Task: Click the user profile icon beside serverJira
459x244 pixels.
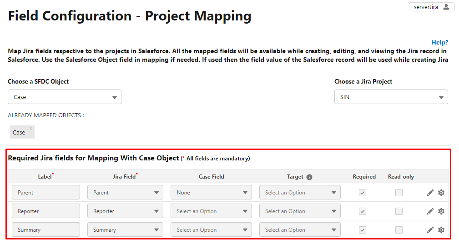Action: (446, 7)
